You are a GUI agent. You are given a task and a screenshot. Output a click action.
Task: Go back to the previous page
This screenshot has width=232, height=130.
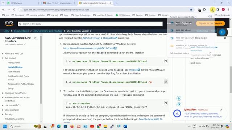coord(3,10)
